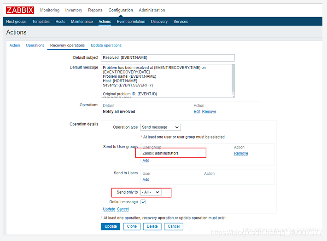Viewport: 327px width, 241px height.
Task: Add a user group recipient
Action: (146, 161)
